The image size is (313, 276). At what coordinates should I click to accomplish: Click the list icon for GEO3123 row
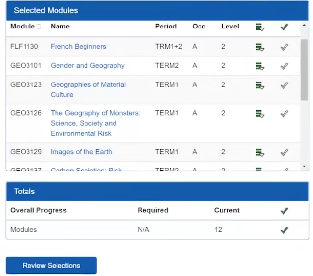(x=260, y=85)
